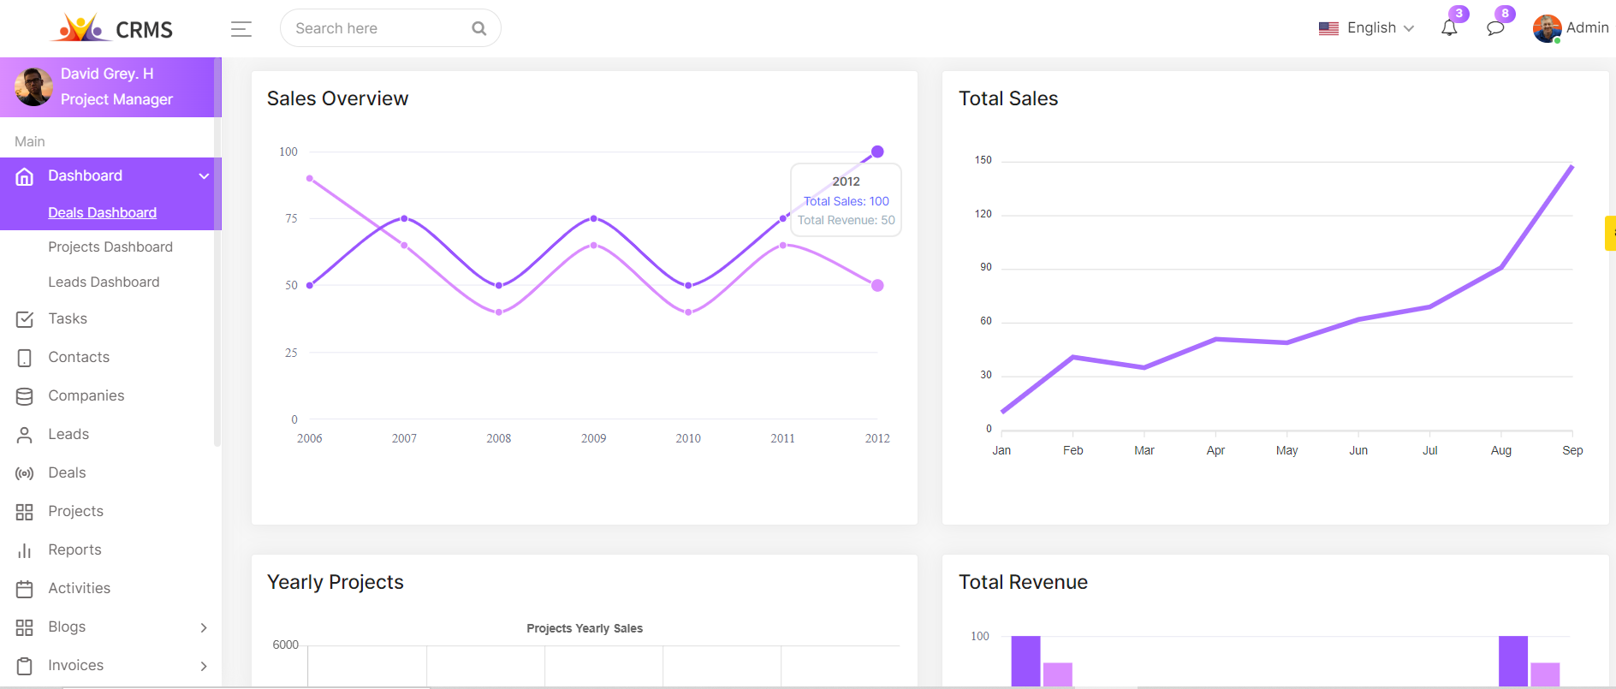Collapse the Dashboard menu chevron
This screenshot has width=1616, height=689.
[204, 176]
